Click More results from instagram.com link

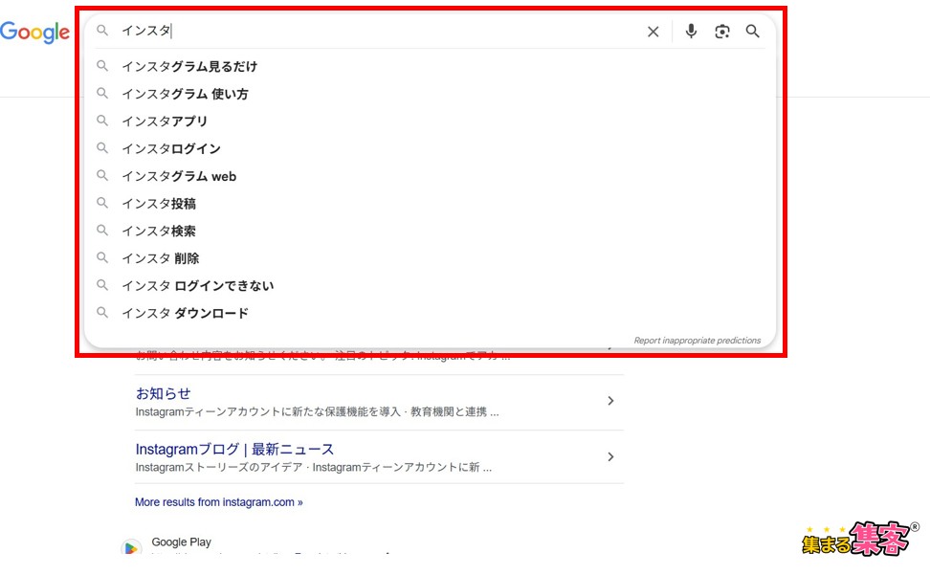pos(219,502)
